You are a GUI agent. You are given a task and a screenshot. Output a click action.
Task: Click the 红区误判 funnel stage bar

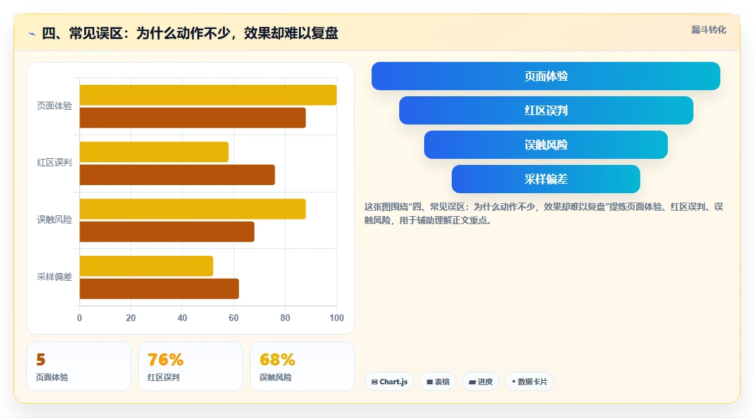pyautogui.click(x=546, y=110)
